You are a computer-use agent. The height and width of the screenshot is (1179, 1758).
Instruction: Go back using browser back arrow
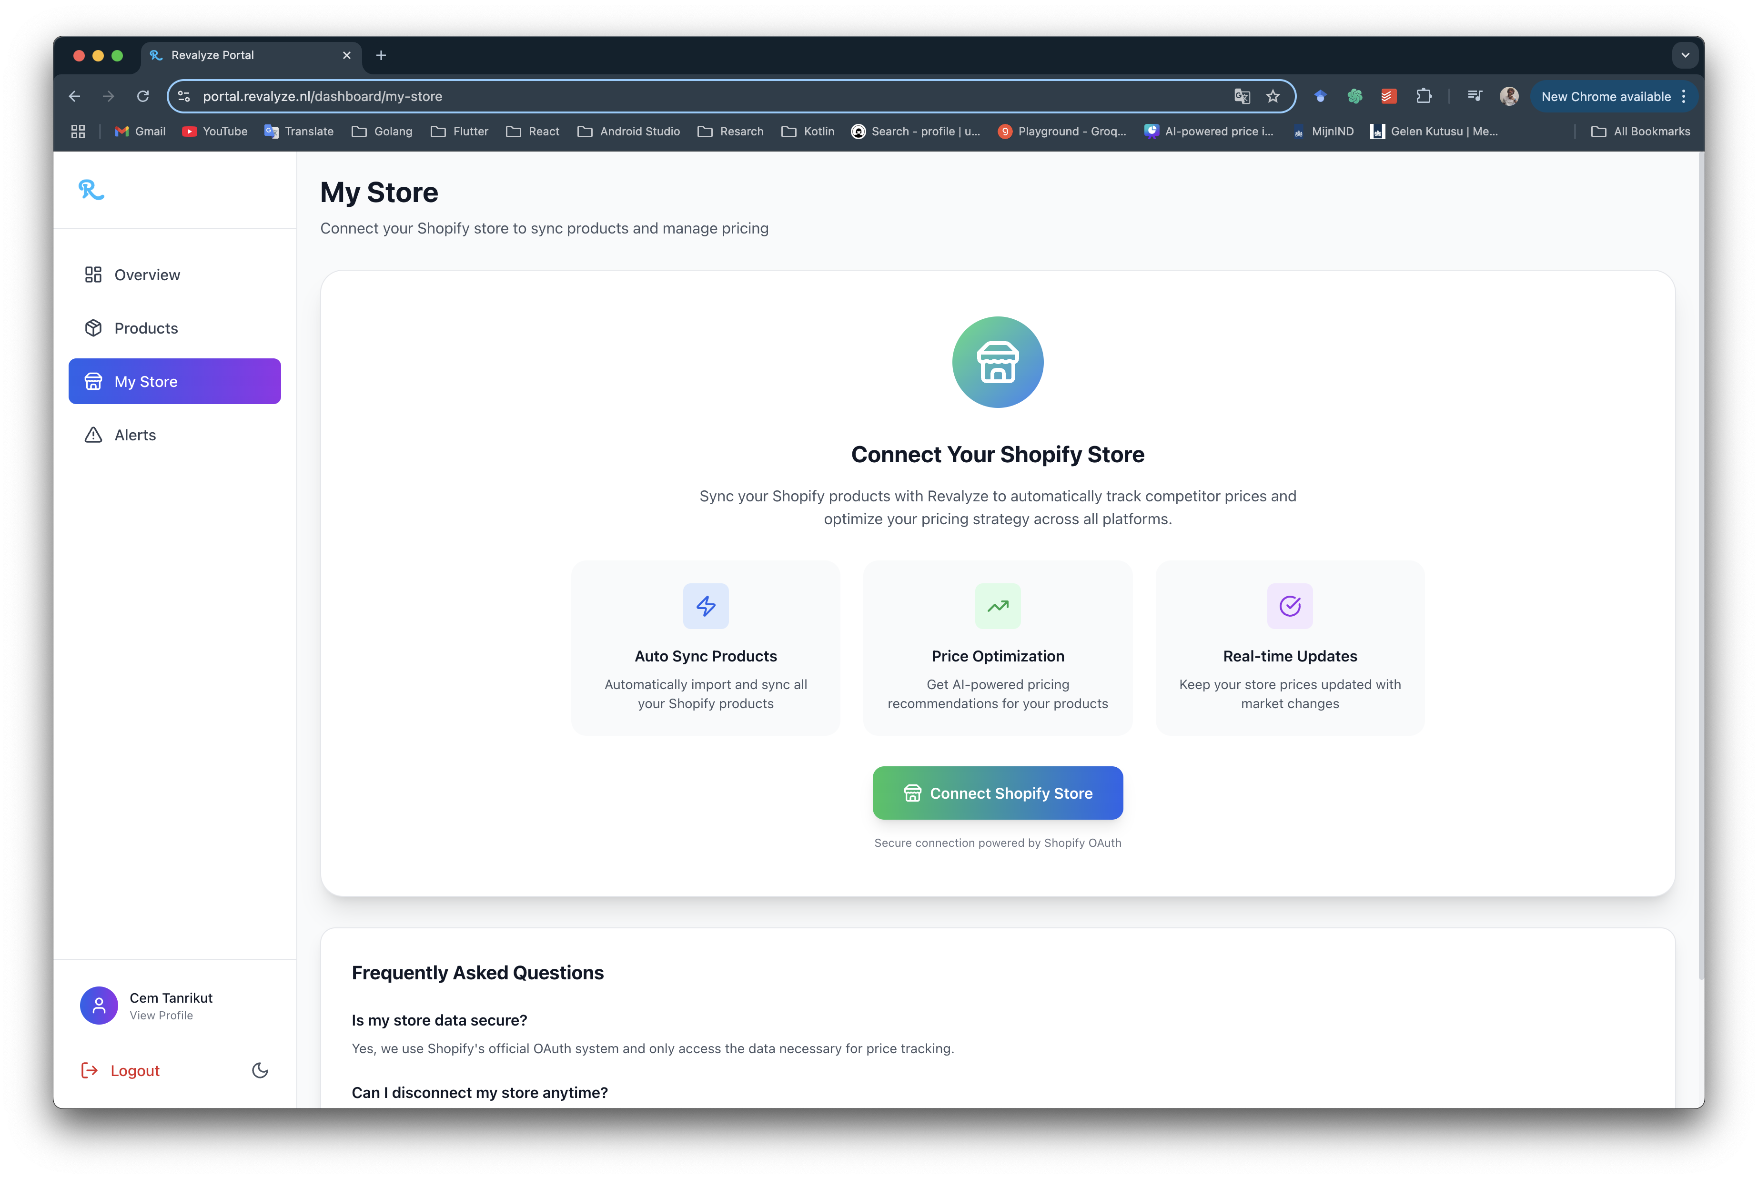(74, 96)
